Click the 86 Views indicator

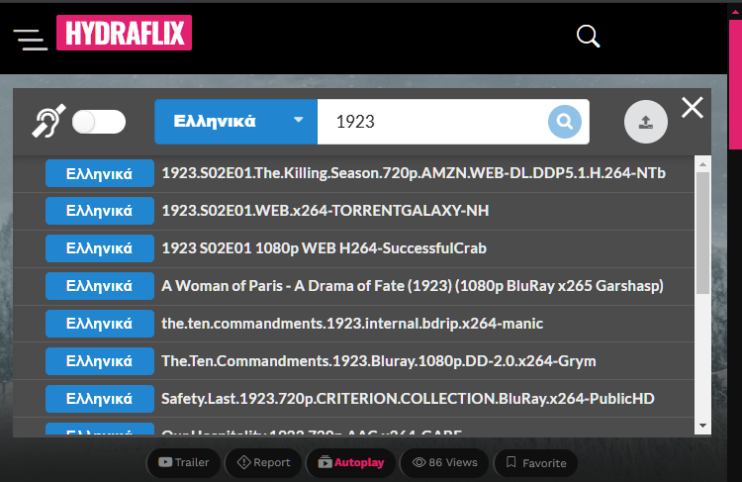pos(444,462)
